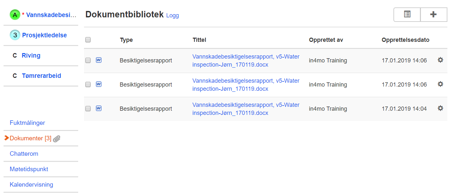Viewport: 449px width, 195px height.
Task: Click the list view icon button
Action: (407, 14)
